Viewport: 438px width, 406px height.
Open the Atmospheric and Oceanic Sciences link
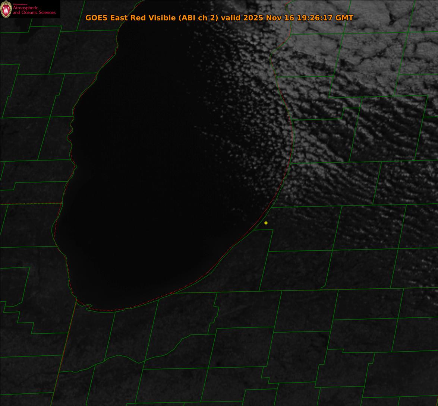[x=34, y=10]
